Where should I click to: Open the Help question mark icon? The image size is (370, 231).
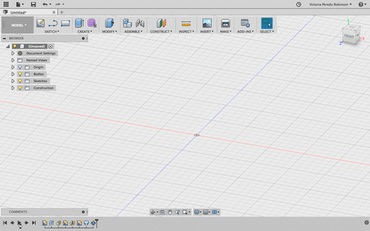[x=361, y=4]
